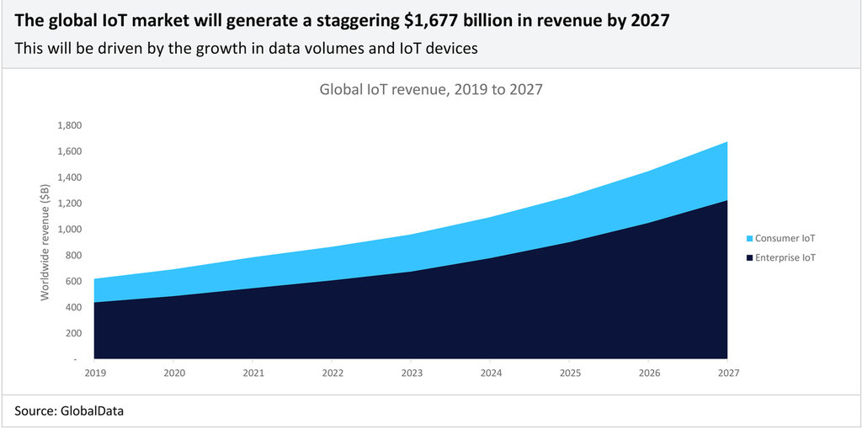Click the 1,800 y-axis value
The width and height of the screenshot is (862, 429).
[68, 125]
